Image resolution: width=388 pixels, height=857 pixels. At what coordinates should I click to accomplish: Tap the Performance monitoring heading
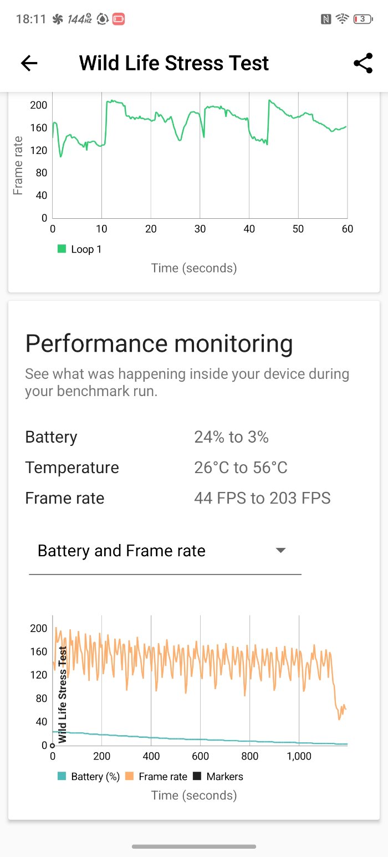point(159,344)
